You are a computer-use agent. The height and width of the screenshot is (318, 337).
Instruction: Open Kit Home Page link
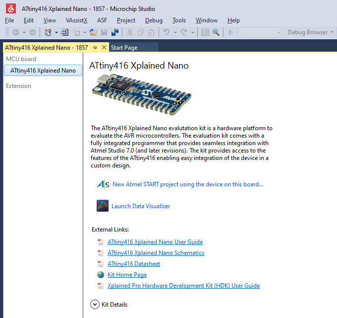pos(127,275)
